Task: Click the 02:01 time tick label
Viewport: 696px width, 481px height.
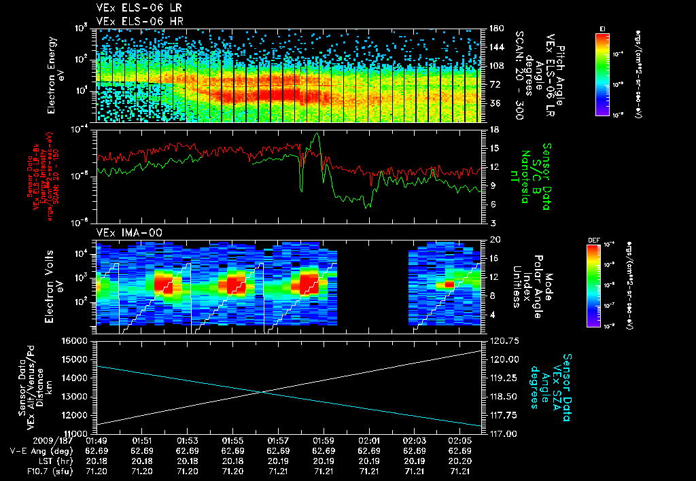Action: pyautogui.click(x=369, y=441)
